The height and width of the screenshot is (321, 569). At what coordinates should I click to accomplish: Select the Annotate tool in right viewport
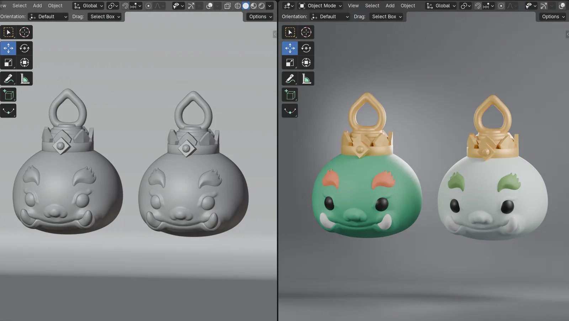[290, 79]
